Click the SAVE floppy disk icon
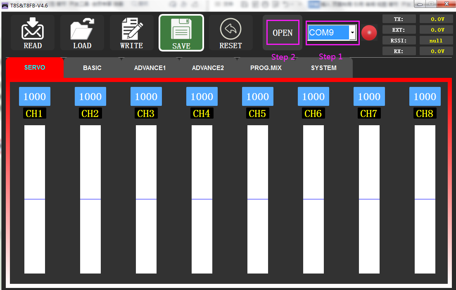This screenshot has width=456, height=290. coord(181,30)
